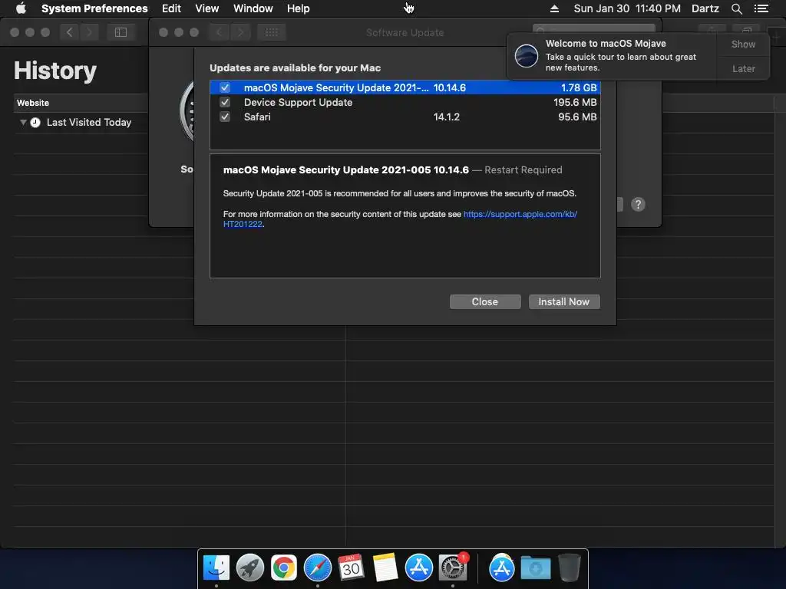Click the help question mark button
The image size is (786, 589).
[638, 204]
